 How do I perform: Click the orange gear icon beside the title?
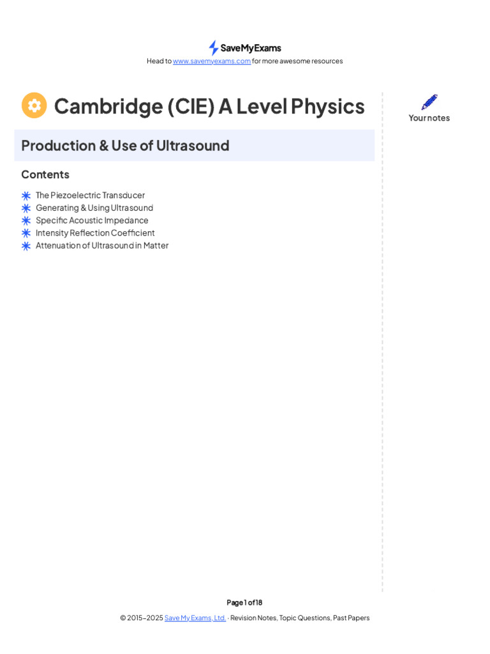[x=34, y=105]
